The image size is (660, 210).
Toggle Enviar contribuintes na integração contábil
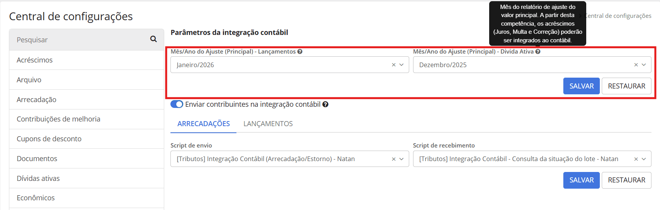177,104
